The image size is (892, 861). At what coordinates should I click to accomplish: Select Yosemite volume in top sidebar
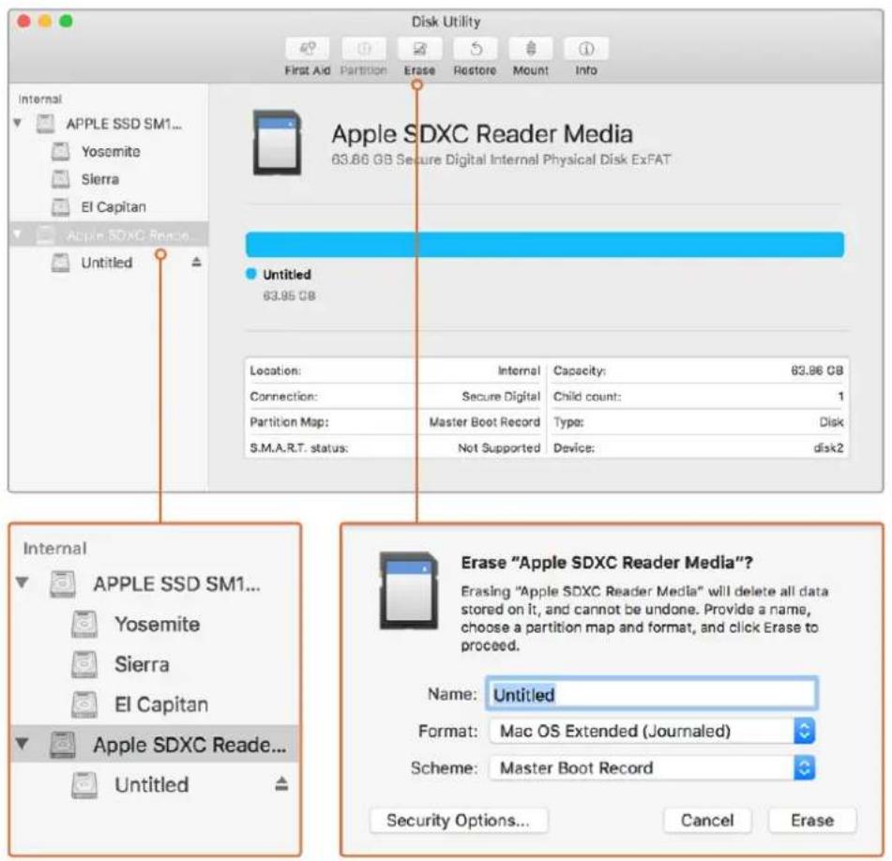111,151
